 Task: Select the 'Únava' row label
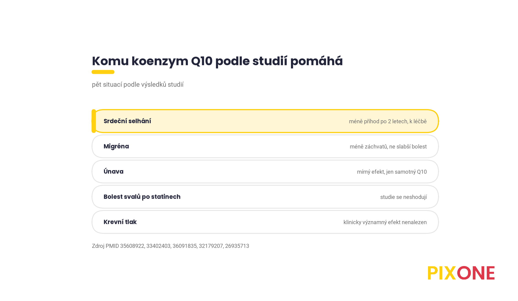click(113, 171)
